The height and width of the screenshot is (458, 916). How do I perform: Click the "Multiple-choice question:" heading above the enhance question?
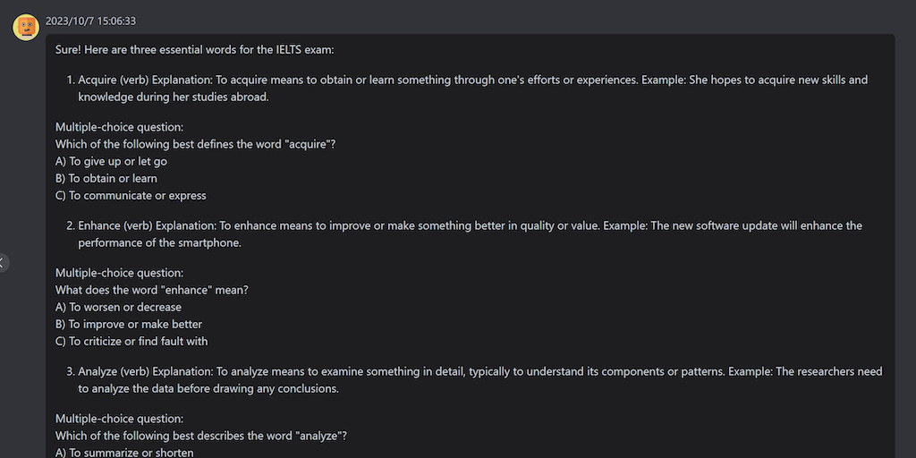[x=119, y=273]
